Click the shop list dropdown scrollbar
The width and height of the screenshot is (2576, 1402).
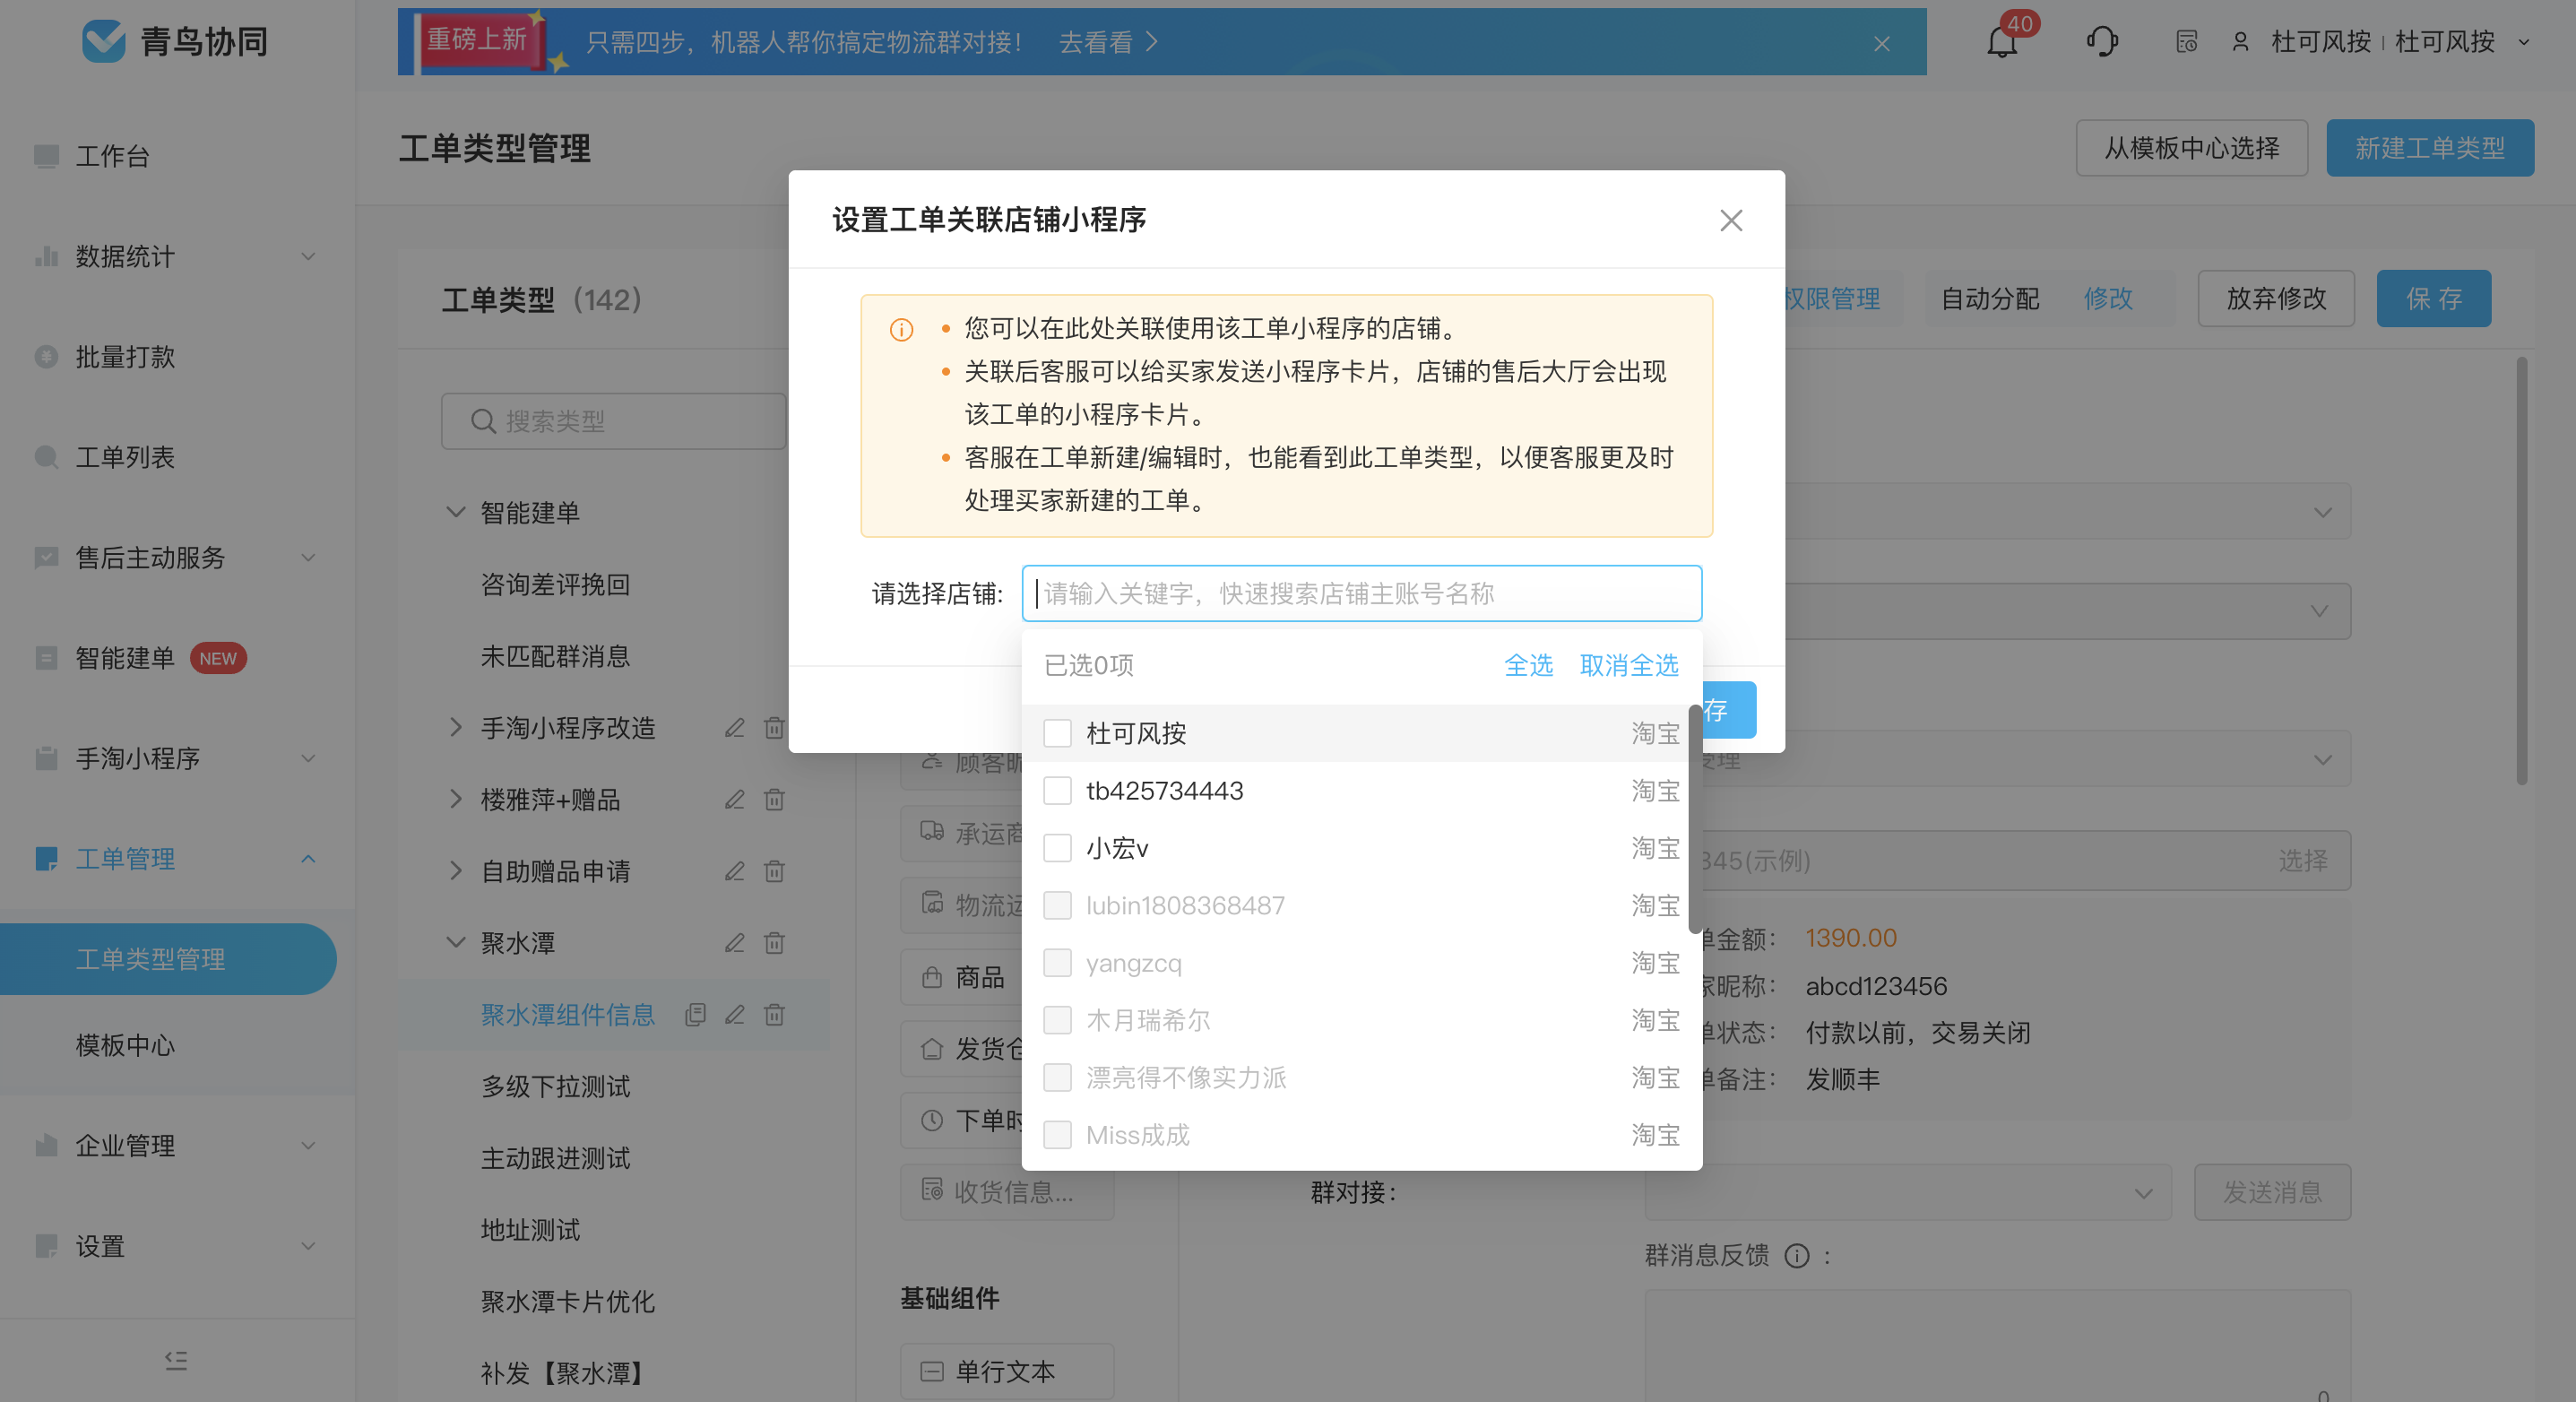(x=1694, y=818)
